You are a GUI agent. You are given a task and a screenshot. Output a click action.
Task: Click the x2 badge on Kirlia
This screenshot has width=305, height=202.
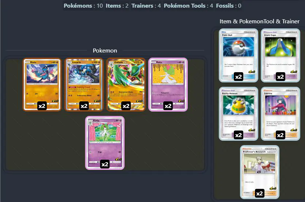pos(105,164)
